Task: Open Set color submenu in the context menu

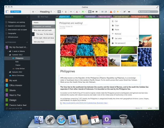Action: tap(124, 38)
